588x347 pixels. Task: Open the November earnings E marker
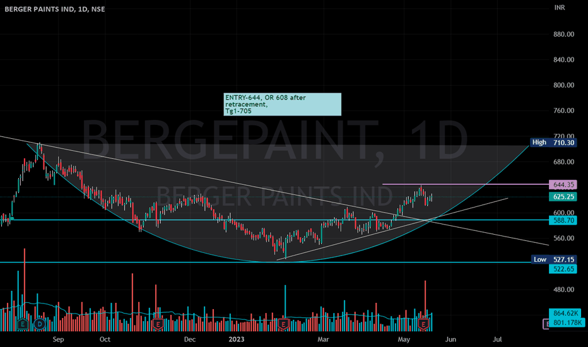pyautogui.click(x=158, y=324)
